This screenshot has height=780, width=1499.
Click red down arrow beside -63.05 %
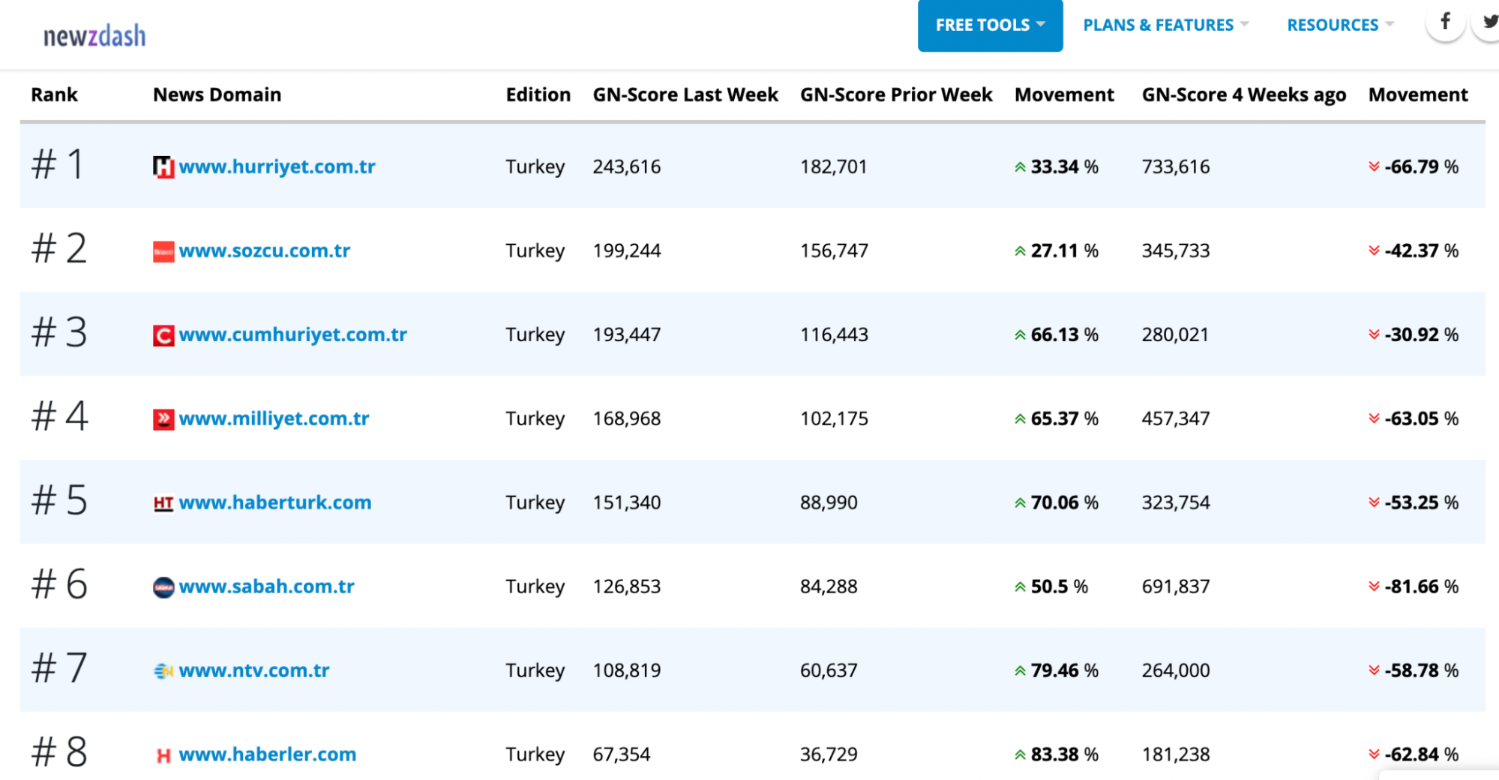pos(1374,418)
